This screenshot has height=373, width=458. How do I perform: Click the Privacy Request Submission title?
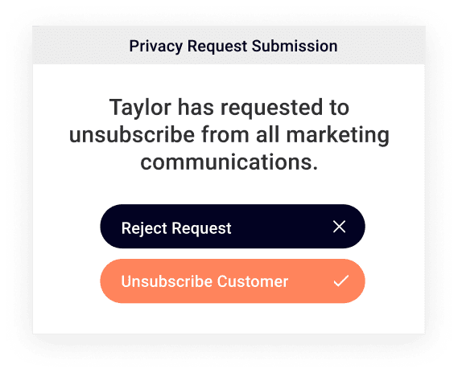(x=233, y=46)
